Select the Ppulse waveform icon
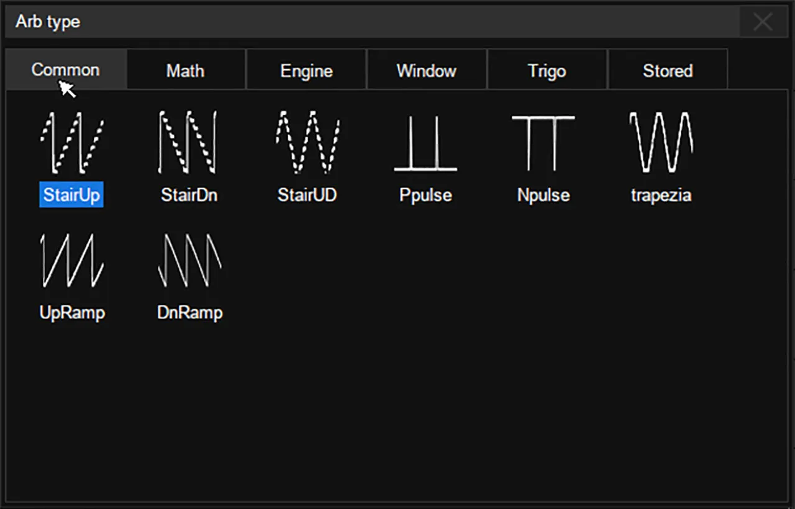Viewport: 795px width, 509px height. pos(425,143)
